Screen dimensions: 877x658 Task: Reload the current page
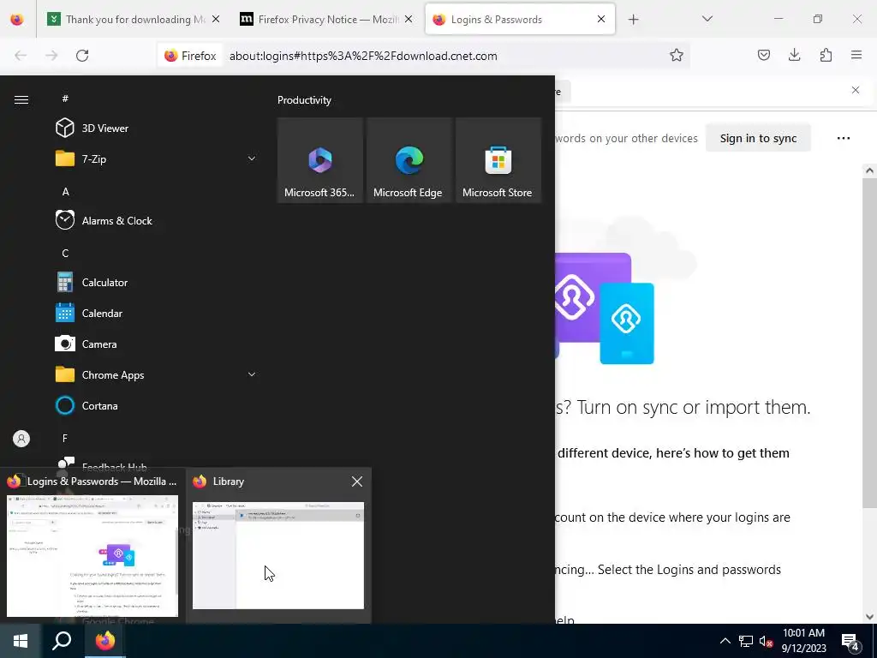pos(82,56)
